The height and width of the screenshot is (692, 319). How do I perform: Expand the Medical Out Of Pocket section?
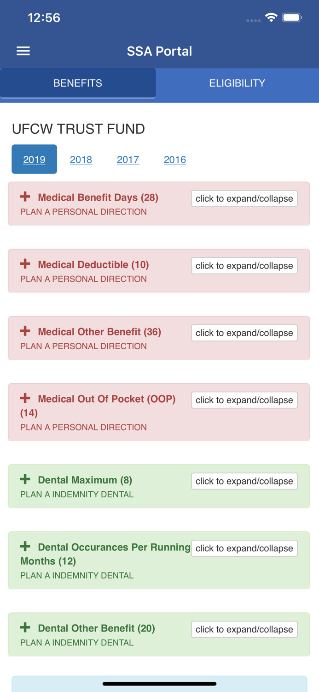tap(244, 400)
